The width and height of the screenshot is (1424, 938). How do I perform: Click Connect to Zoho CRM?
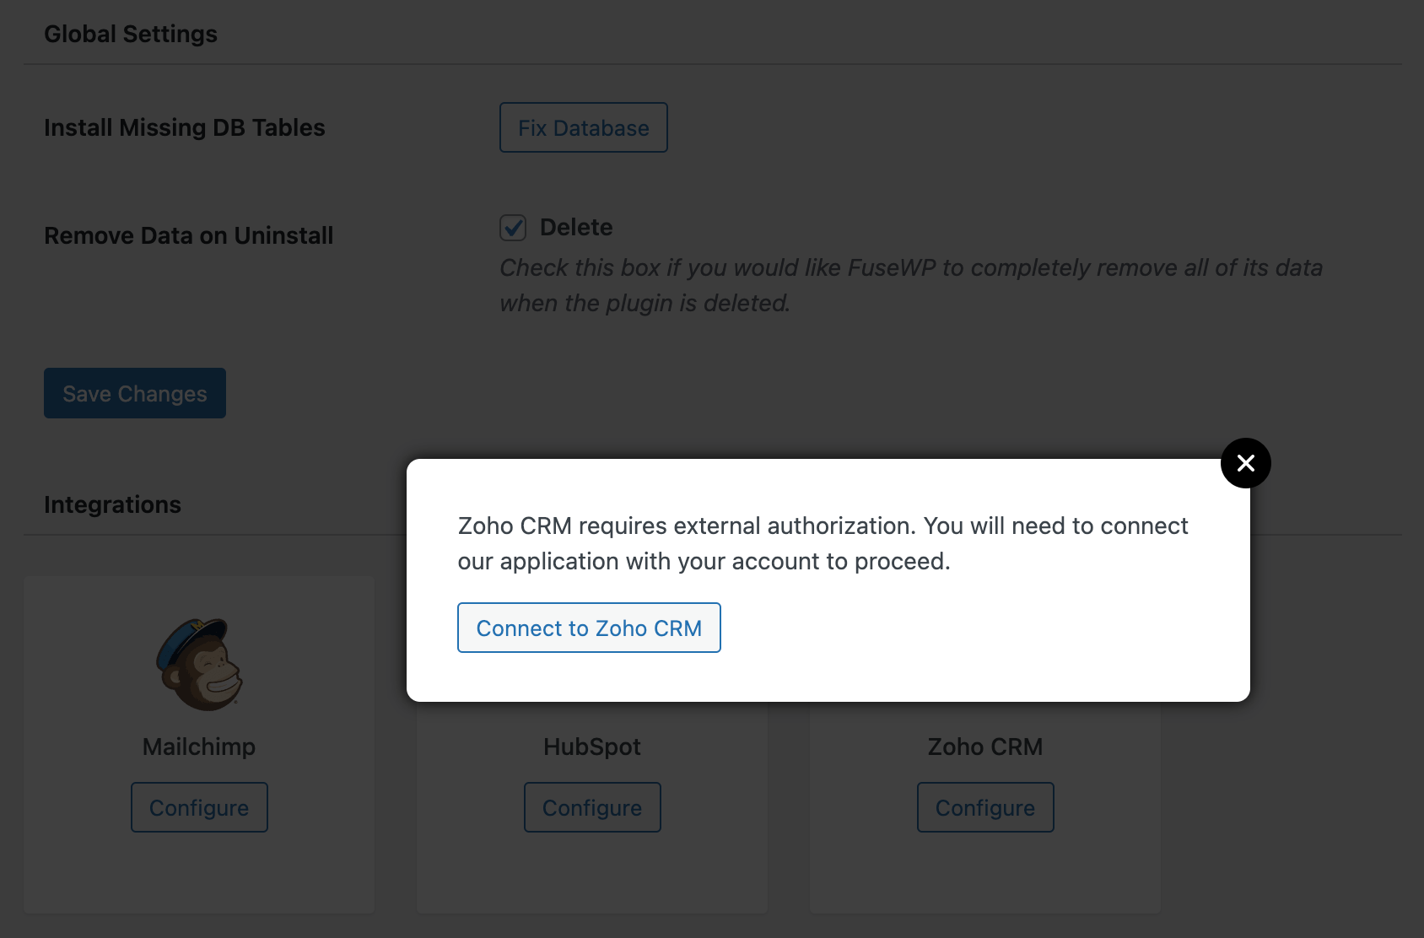(x=588, y=628)
